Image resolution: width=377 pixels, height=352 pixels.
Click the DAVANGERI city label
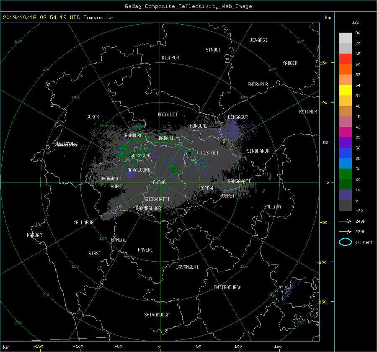pos(187,267)
